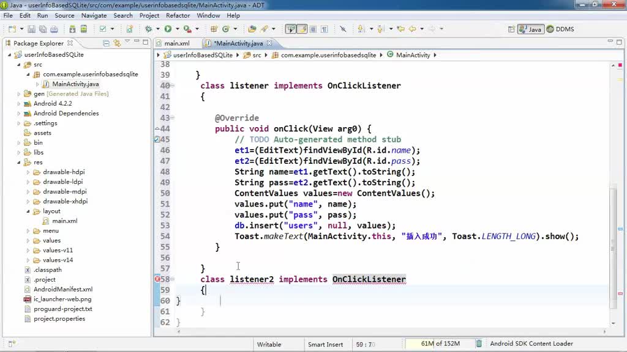Toggle Block Selection Mode button
The image size is (627, 352).
(313, 29)
